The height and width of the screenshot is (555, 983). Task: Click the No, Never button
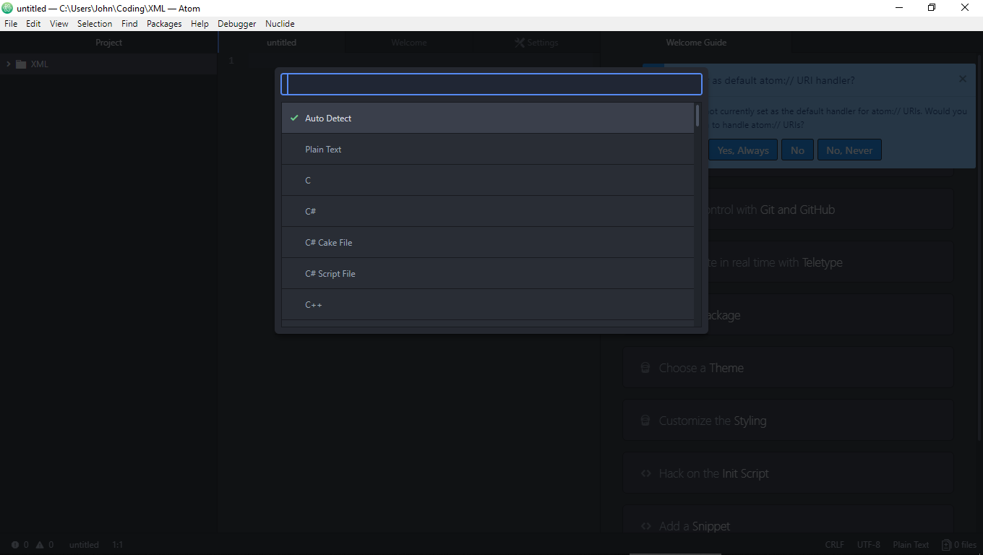[849, 150]
